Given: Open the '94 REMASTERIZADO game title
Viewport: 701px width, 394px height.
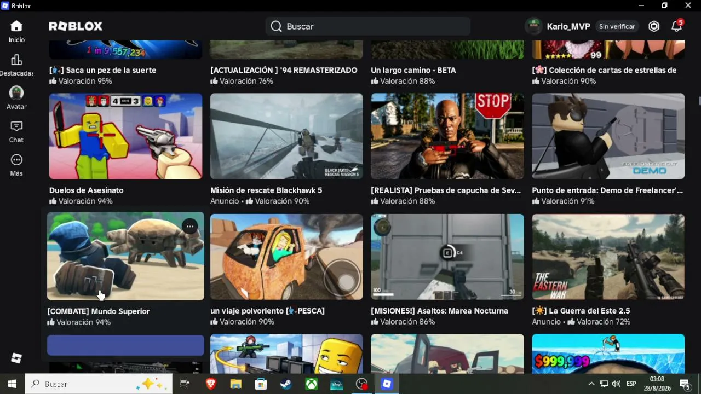Looking at the screenshot, I should click(284, 70).
